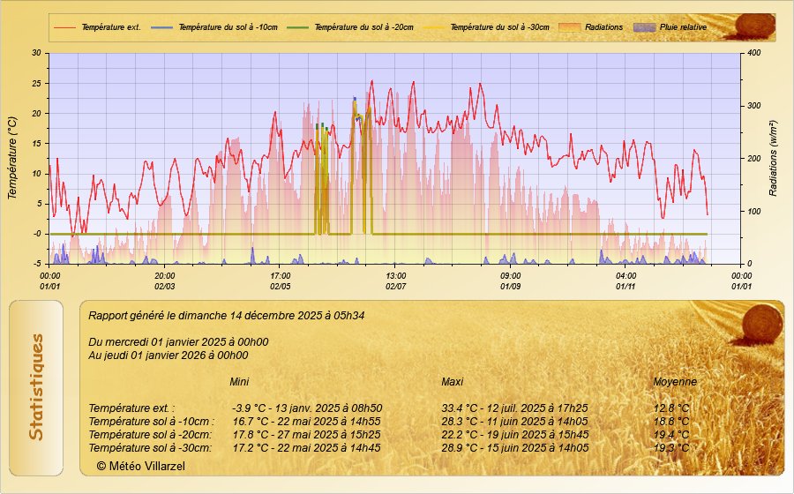Click the green soil -20cm legend line
This screenshot has width=794, height=494.
299,27
